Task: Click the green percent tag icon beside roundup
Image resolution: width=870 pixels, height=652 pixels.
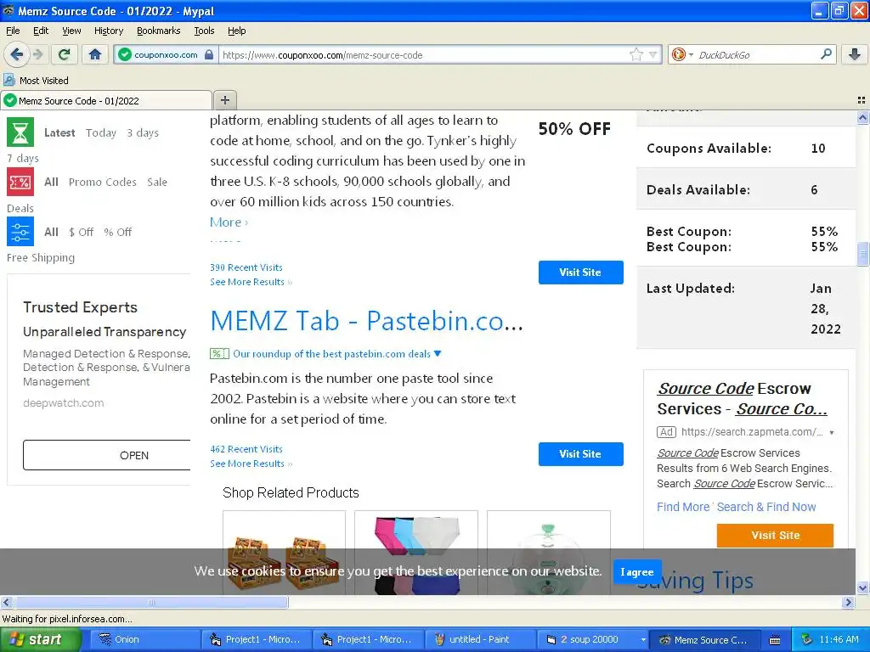Action: pyautogui.click(x=219, y=354)
